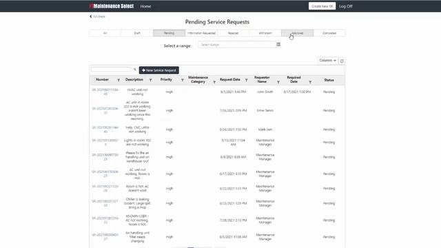Sort by the Status column header
The width and height of the screenshot is (441, 248).
(329, 80)
